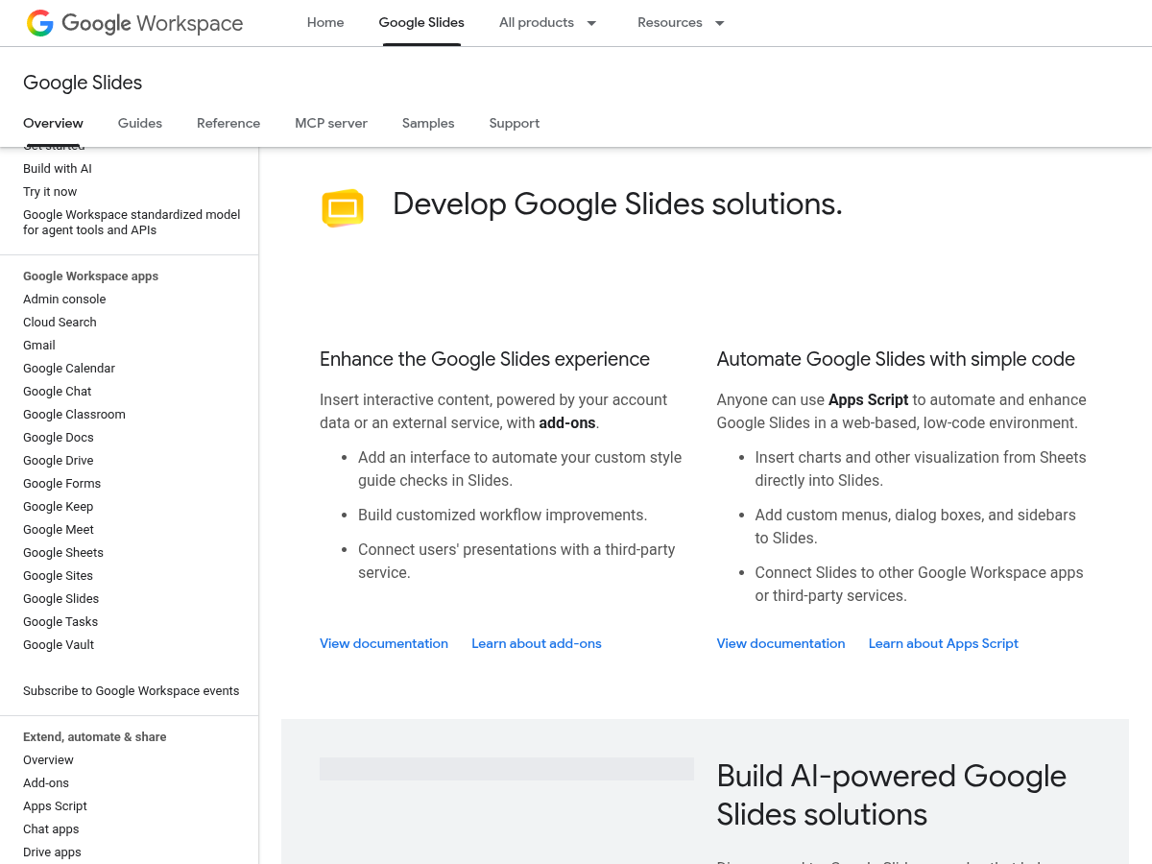The height and width of the screenshot is (864, 1152).
Task: Open the Support tab
Action: pos(515,123)
